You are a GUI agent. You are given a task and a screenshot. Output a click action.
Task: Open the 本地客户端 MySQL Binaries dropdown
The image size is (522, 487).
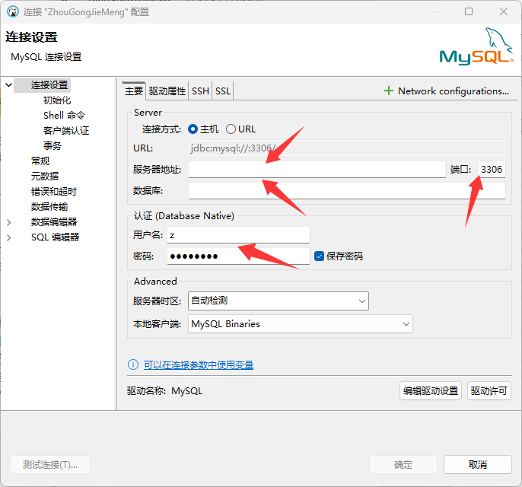coord(301,324)
